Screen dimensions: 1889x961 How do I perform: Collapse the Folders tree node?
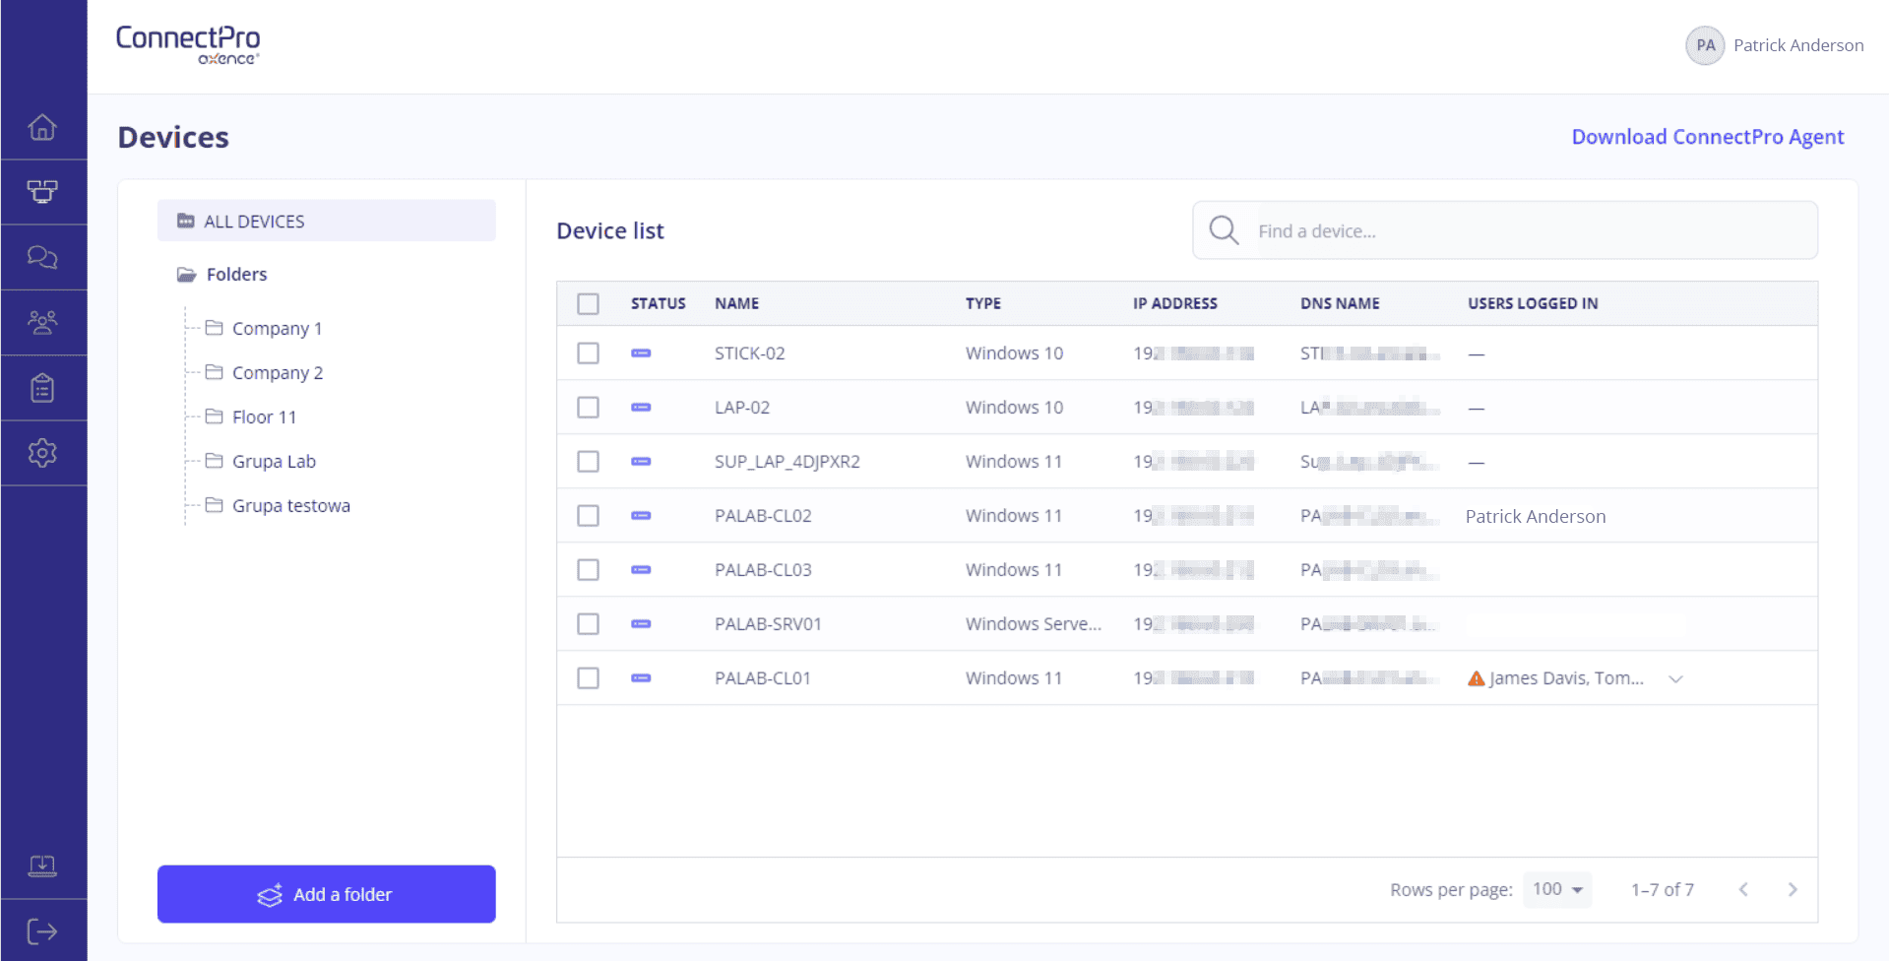click(x=186, y=275)
